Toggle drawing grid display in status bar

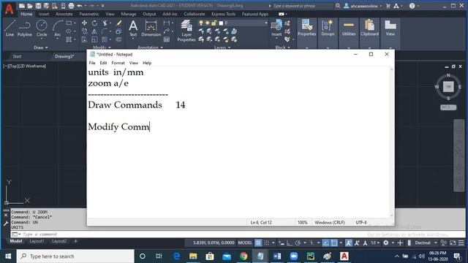pos(258,243)
